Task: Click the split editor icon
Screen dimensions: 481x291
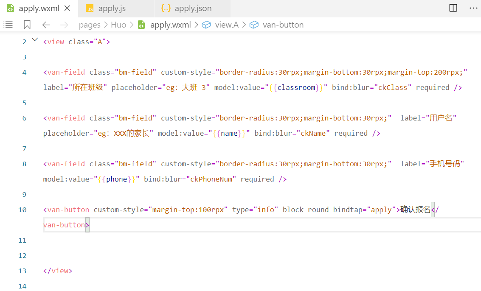Action: point(453,8)
